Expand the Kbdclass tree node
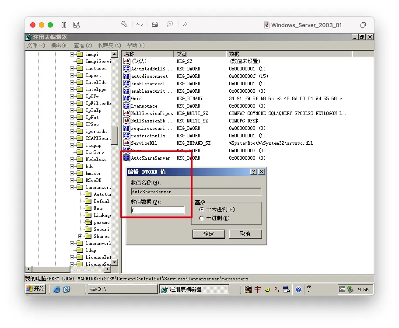 (x=72, y=159)
